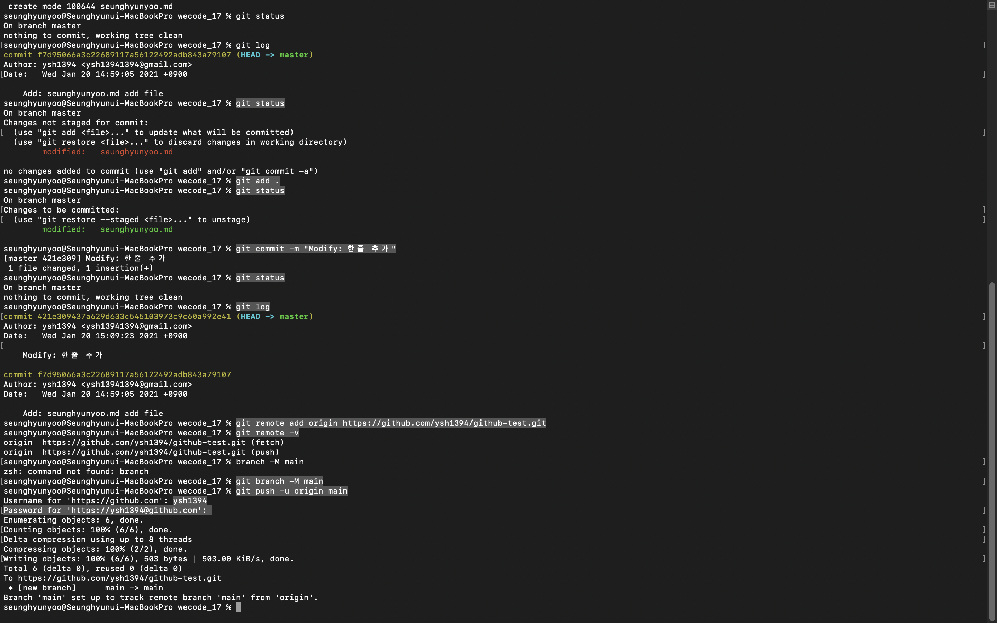
Task: Click the highlighted git log command
Action: pyautogui.click(x=253, y=307)
